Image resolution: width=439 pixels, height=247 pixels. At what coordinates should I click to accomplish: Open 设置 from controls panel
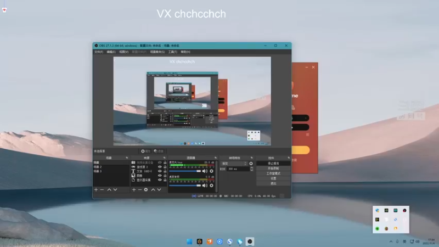click(273, 178)
